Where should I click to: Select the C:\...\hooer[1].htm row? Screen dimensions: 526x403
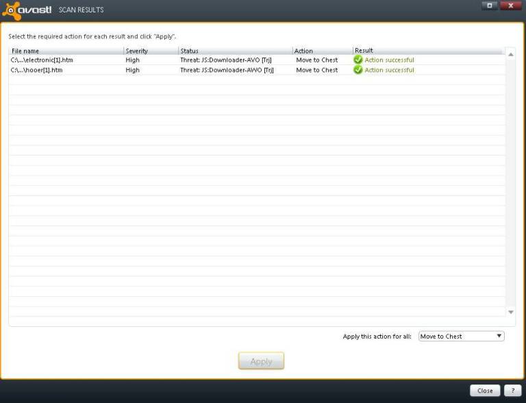(x=257, y=70)
